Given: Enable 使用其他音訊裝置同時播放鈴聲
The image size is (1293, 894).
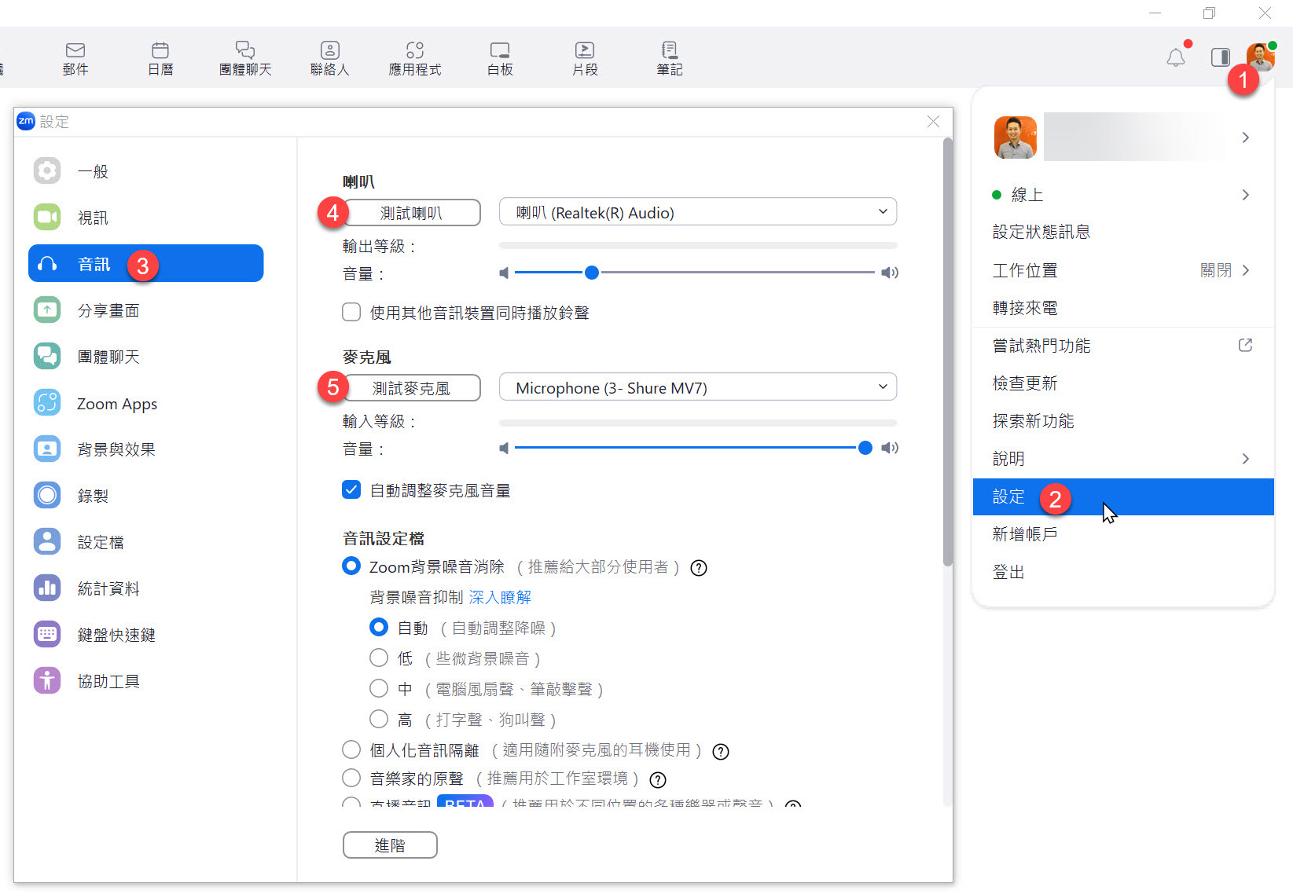Looking at the screenshot, I should point(351,312).
